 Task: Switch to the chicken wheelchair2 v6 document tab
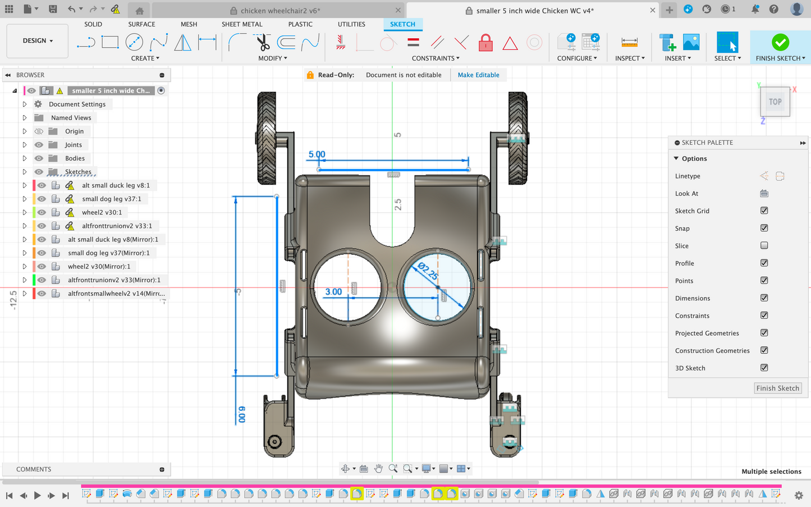click(280, 11)
